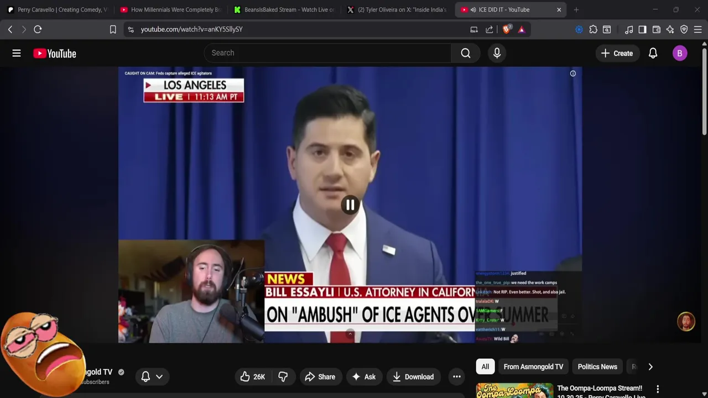Select the Politics News chip
The width and height of the screenshot is (708, 398).
point(597,366)
